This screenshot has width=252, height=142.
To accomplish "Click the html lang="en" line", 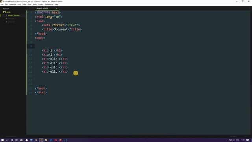I will pos(48,17).
